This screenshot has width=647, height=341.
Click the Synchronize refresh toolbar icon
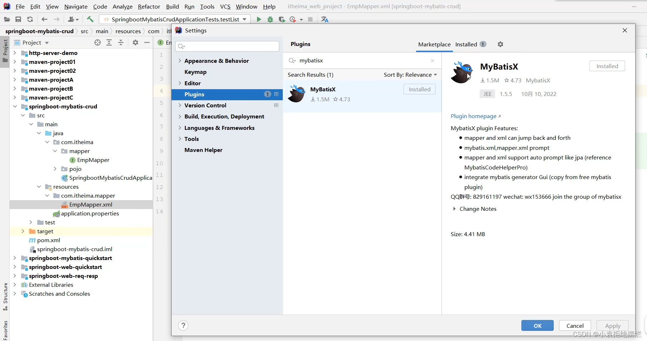pyautogui.click(x=30, y=19)
